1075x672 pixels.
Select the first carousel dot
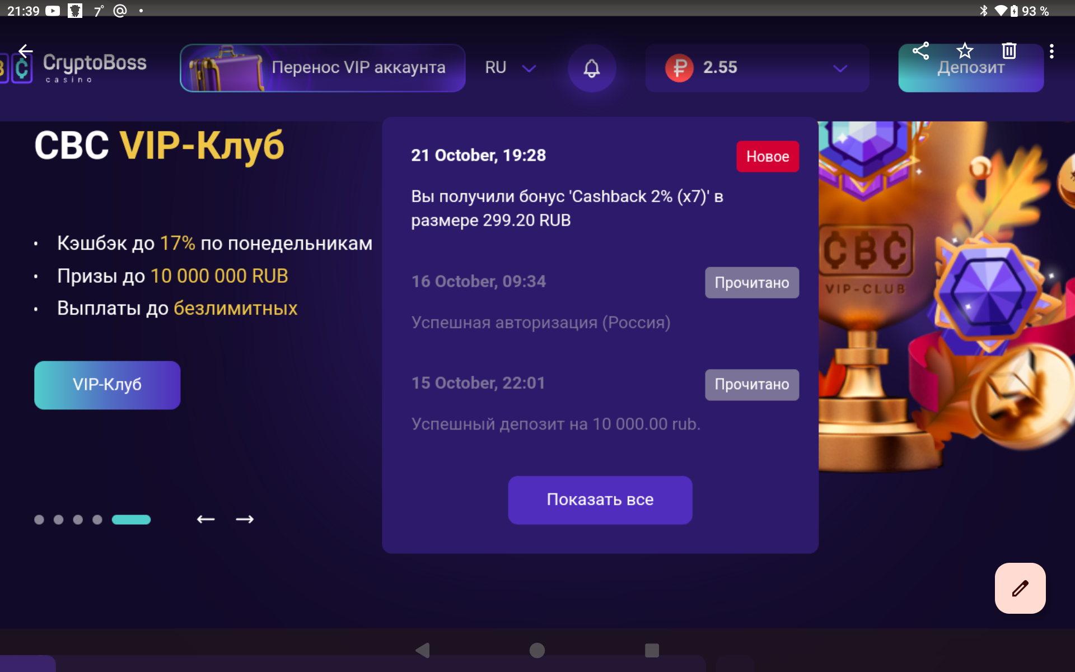click(39, 520)
